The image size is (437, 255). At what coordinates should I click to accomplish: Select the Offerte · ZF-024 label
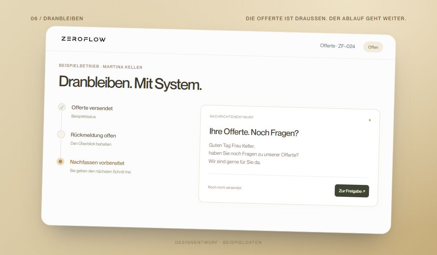coord(338,46)
